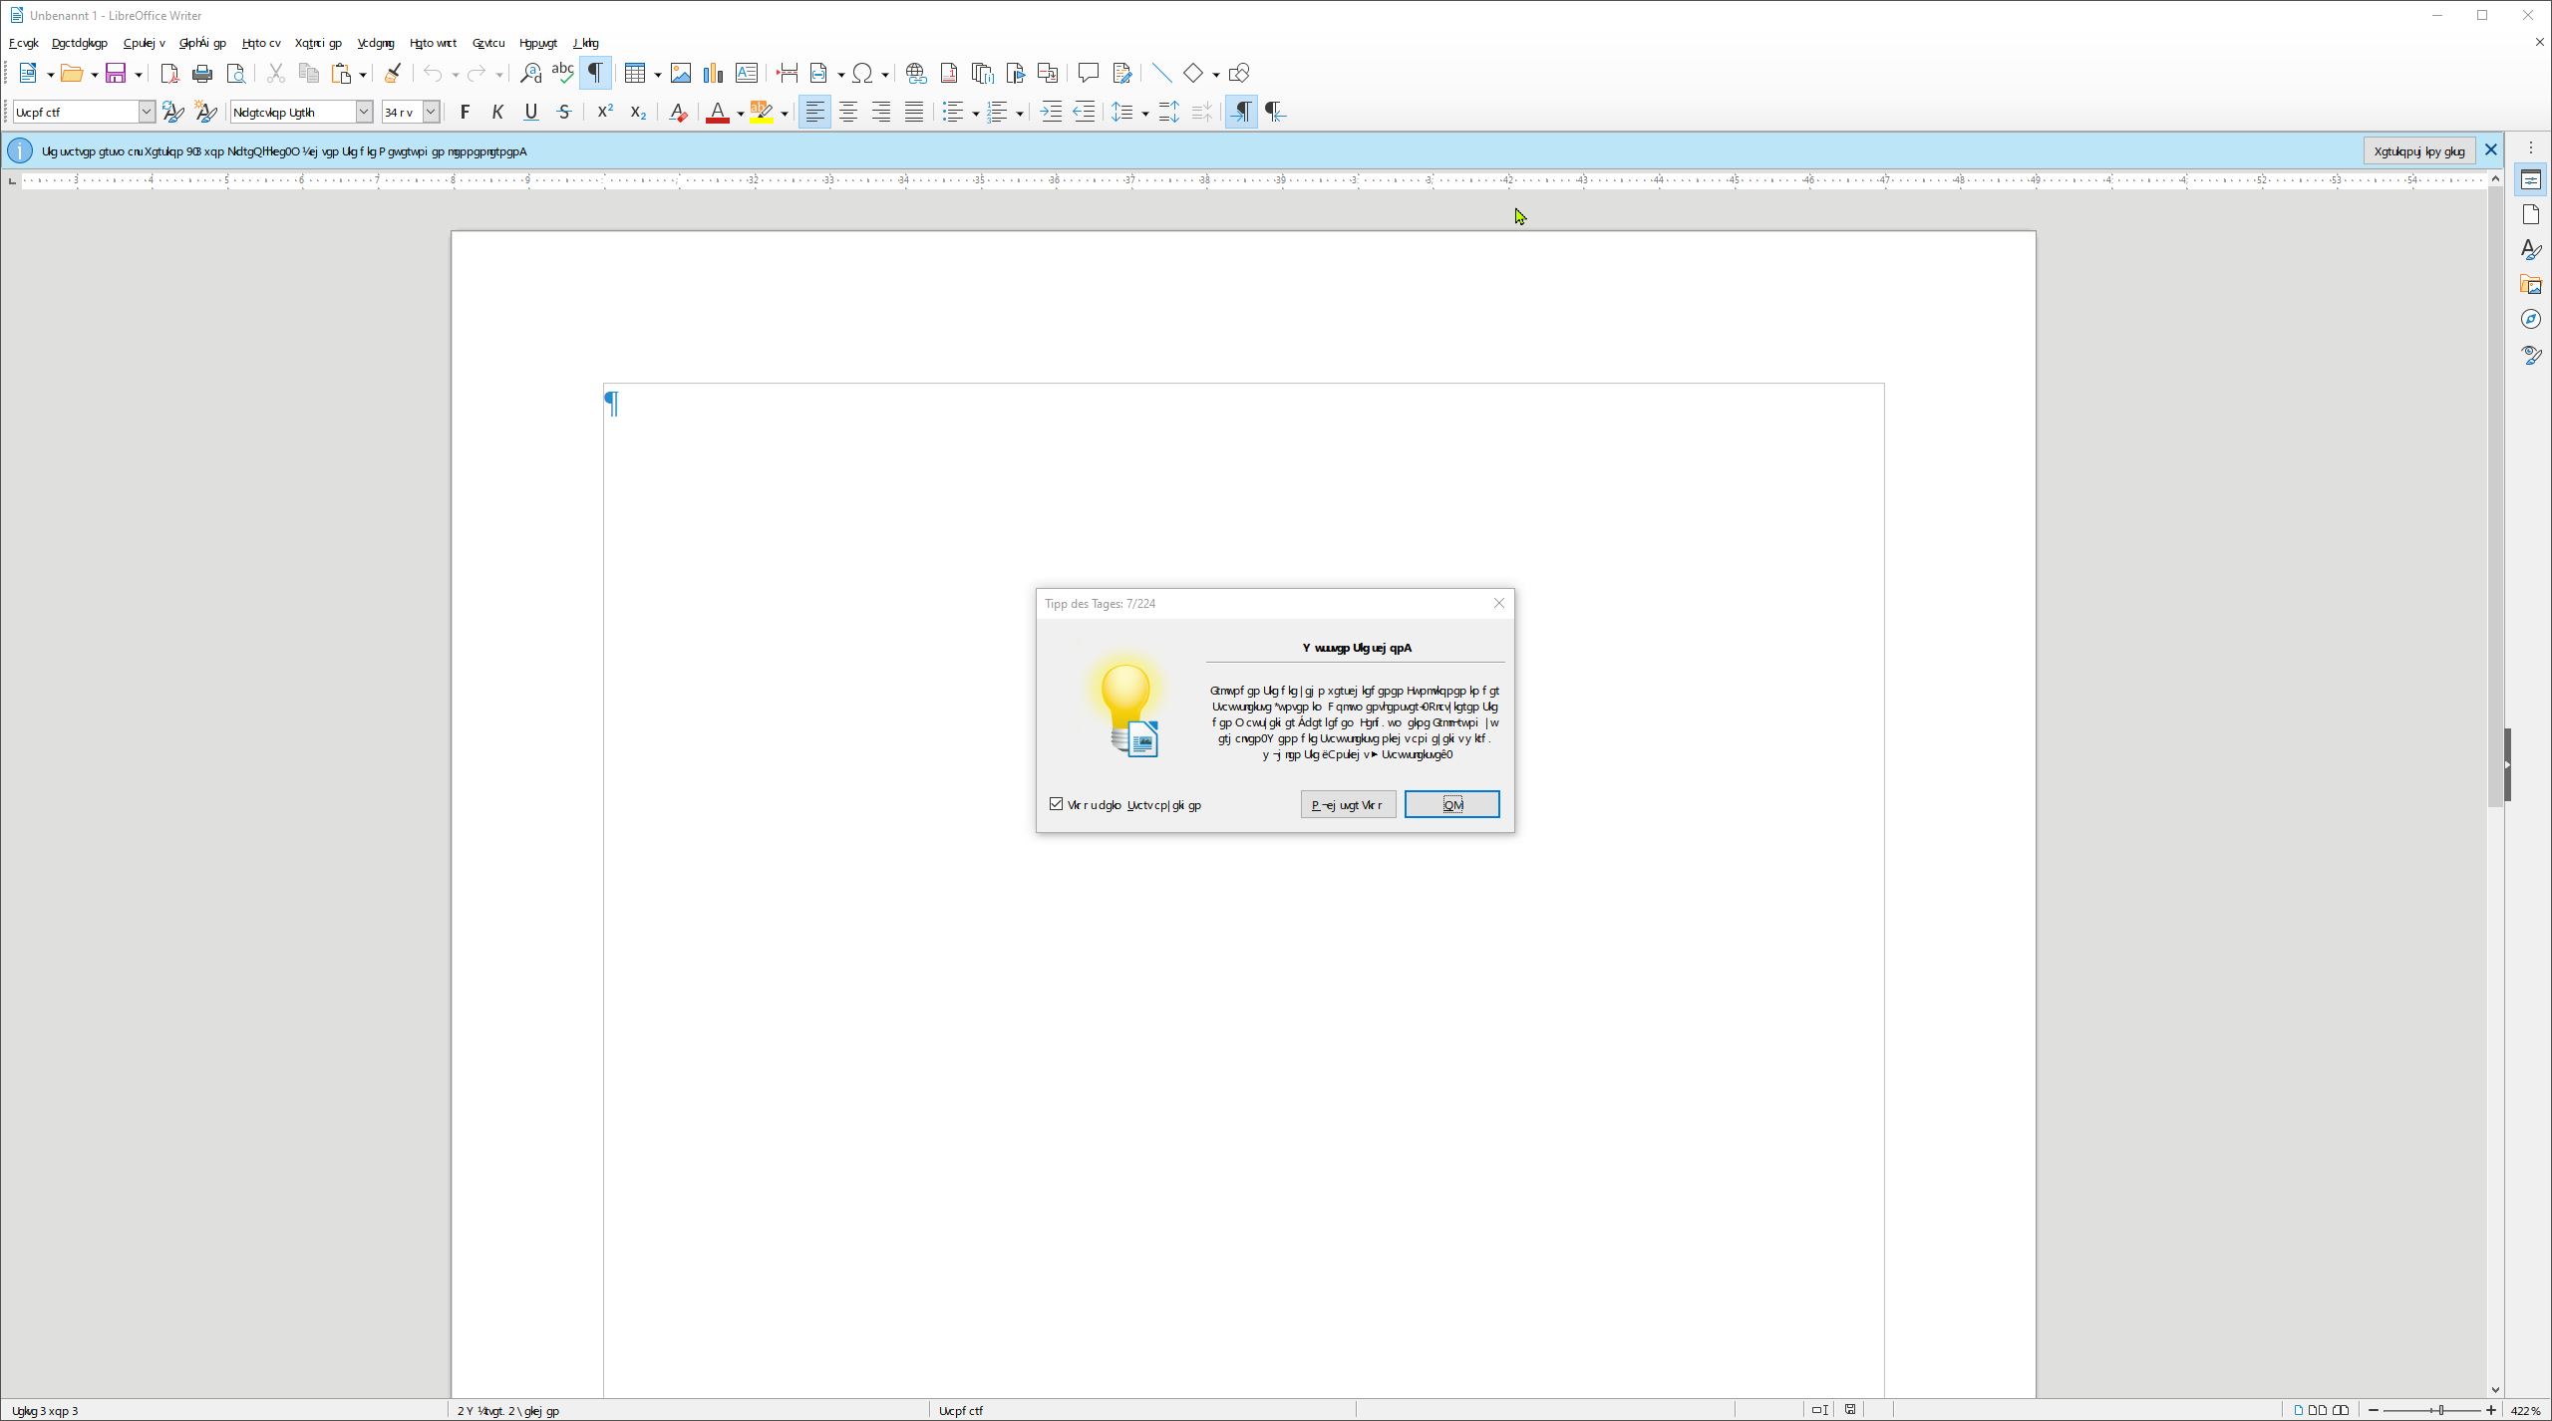Decrease indent icon
This screenshot has width=2552, height=1421.
[1084, 112]
